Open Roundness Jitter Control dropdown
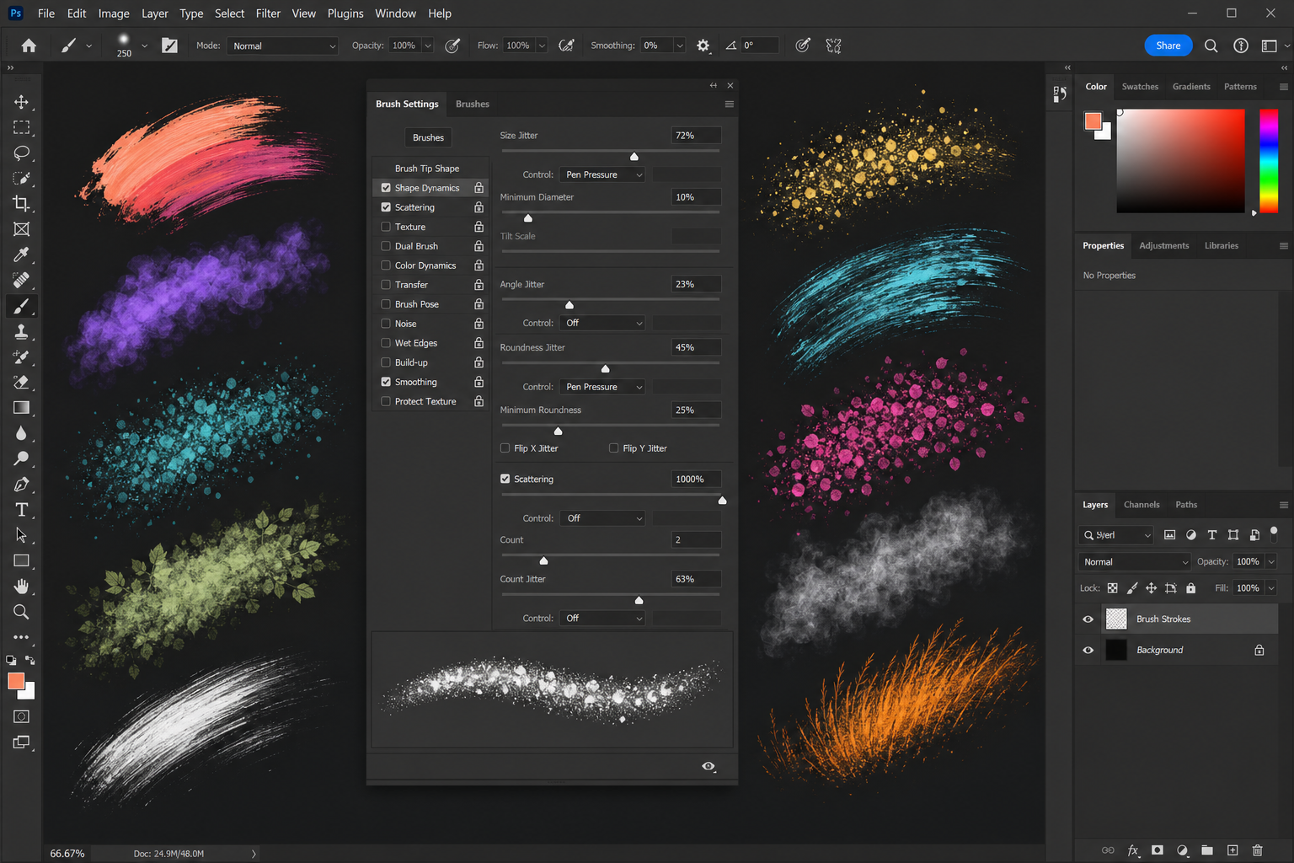Image resolution: width=1294 pixels, height=863 pixels. [603, 387]
